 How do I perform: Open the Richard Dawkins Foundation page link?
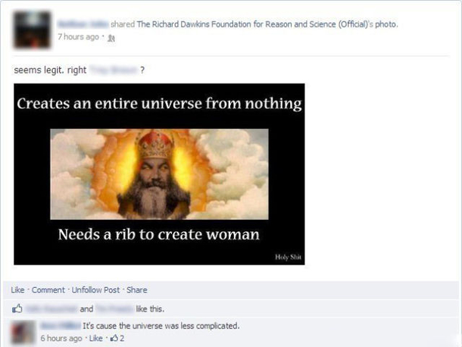tap(254, 24)
